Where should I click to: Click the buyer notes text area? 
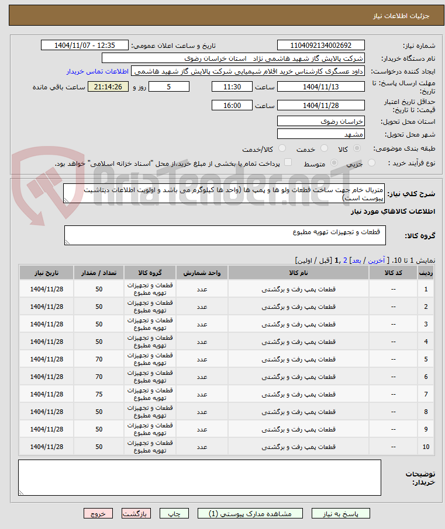point(199,478)
